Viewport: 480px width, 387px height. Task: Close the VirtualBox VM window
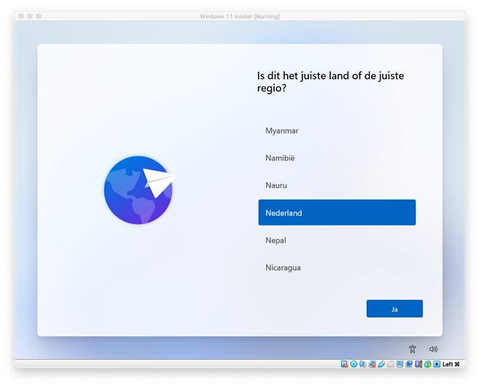pos(20,16)
